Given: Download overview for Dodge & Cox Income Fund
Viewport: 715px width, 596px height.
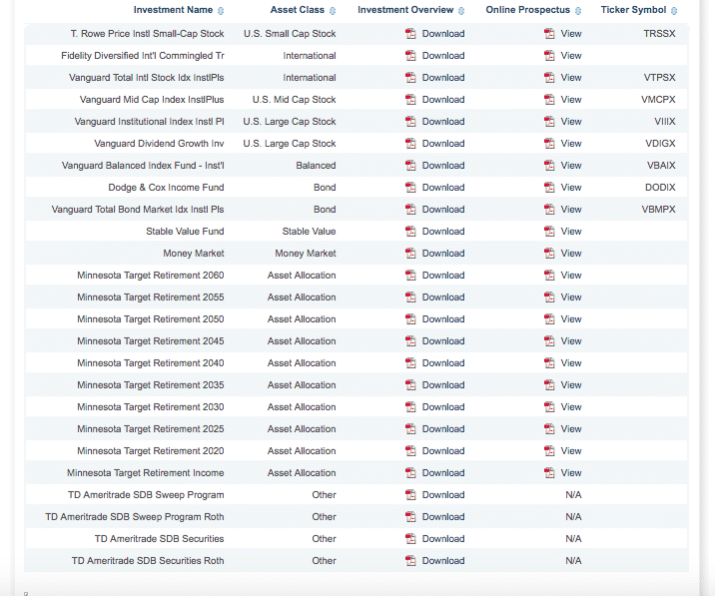Looking at the screenshot, I should [x=443, y=188].
